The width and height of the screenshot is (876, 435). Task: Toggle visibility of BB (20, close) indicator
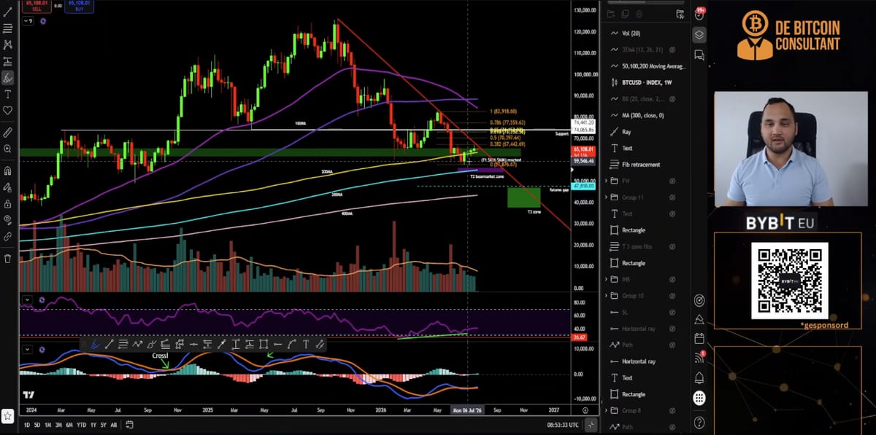(672, 99)
